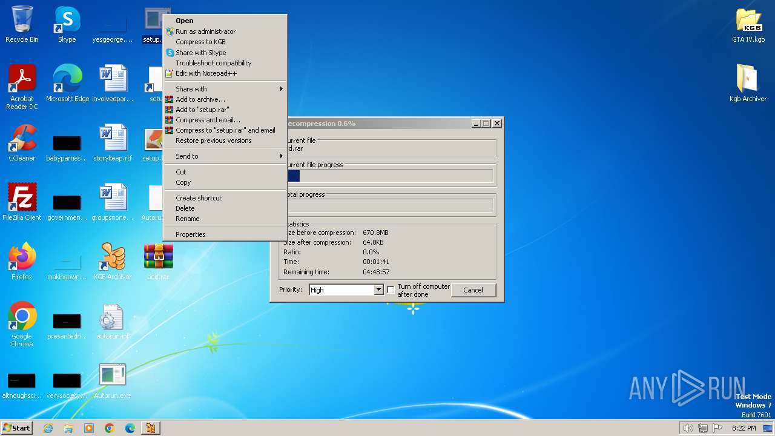
Task: Select Add to "setup.rar"
Action: click(x=225, y=110)
